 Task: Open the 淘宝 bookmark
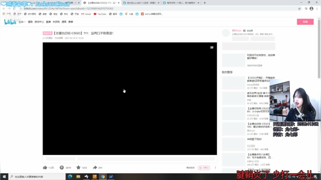coord(53,14)
